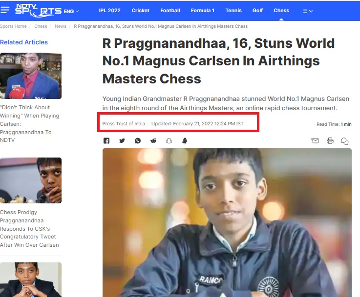Share the article on Snapchat
This screenshot has width=360, height=297.
169,141
